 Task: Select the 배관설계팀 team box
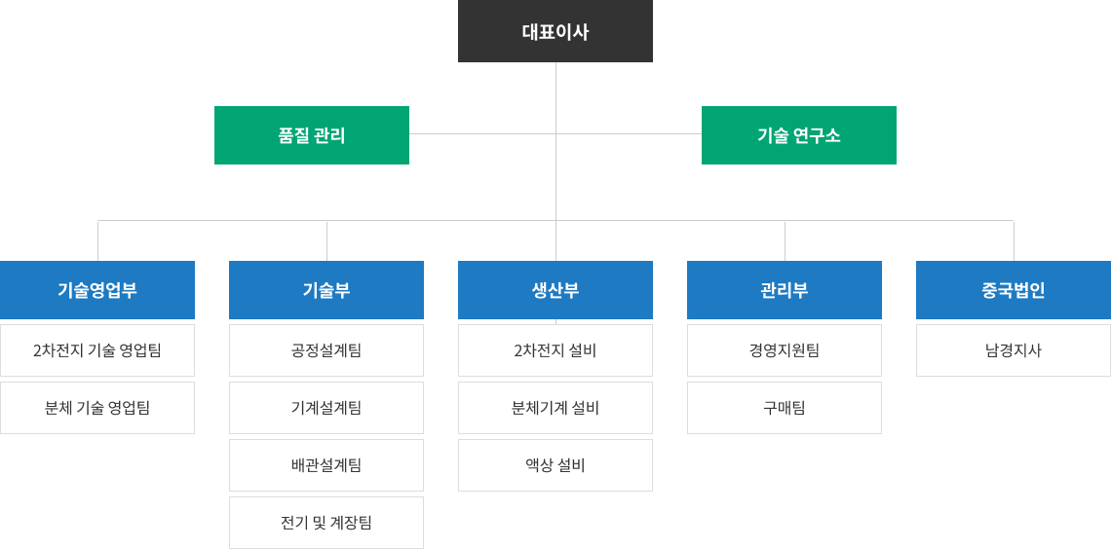[x=326, y=465]
